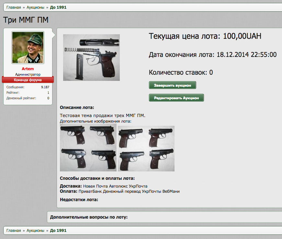Click Завершить аукцион button
The height and width of the screenshot is (239, 282).
173,85
